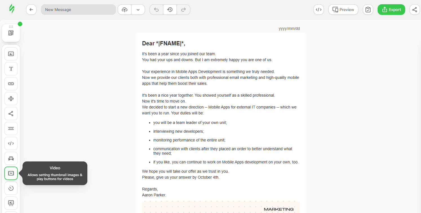Click the back arrow button
The image size is (421, 213).
click(31, 10)
